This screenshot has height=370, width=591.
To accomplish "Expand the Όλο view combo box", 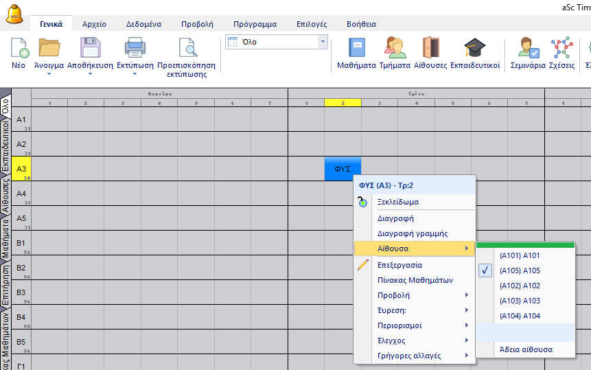I will pos(323,42).
